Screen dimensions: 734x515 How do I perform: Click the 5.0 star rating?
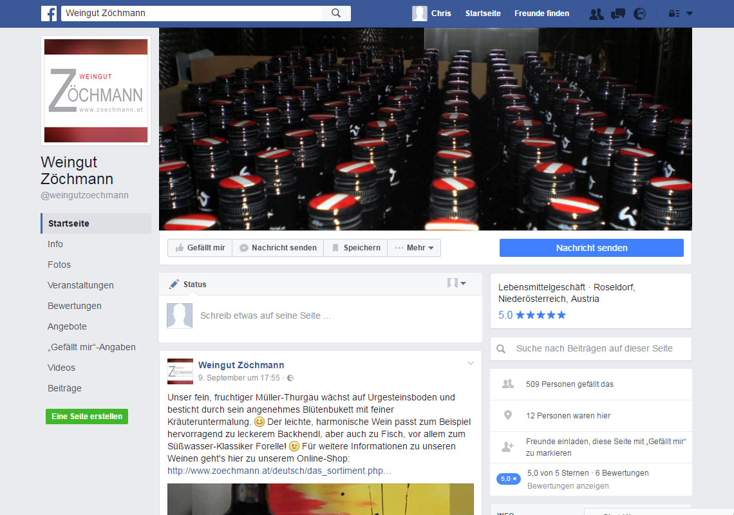(532, 315)
